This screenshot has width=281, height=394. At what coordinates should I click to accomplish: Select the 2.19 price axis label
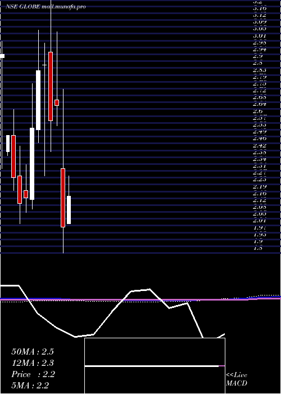tap(260, 186)
